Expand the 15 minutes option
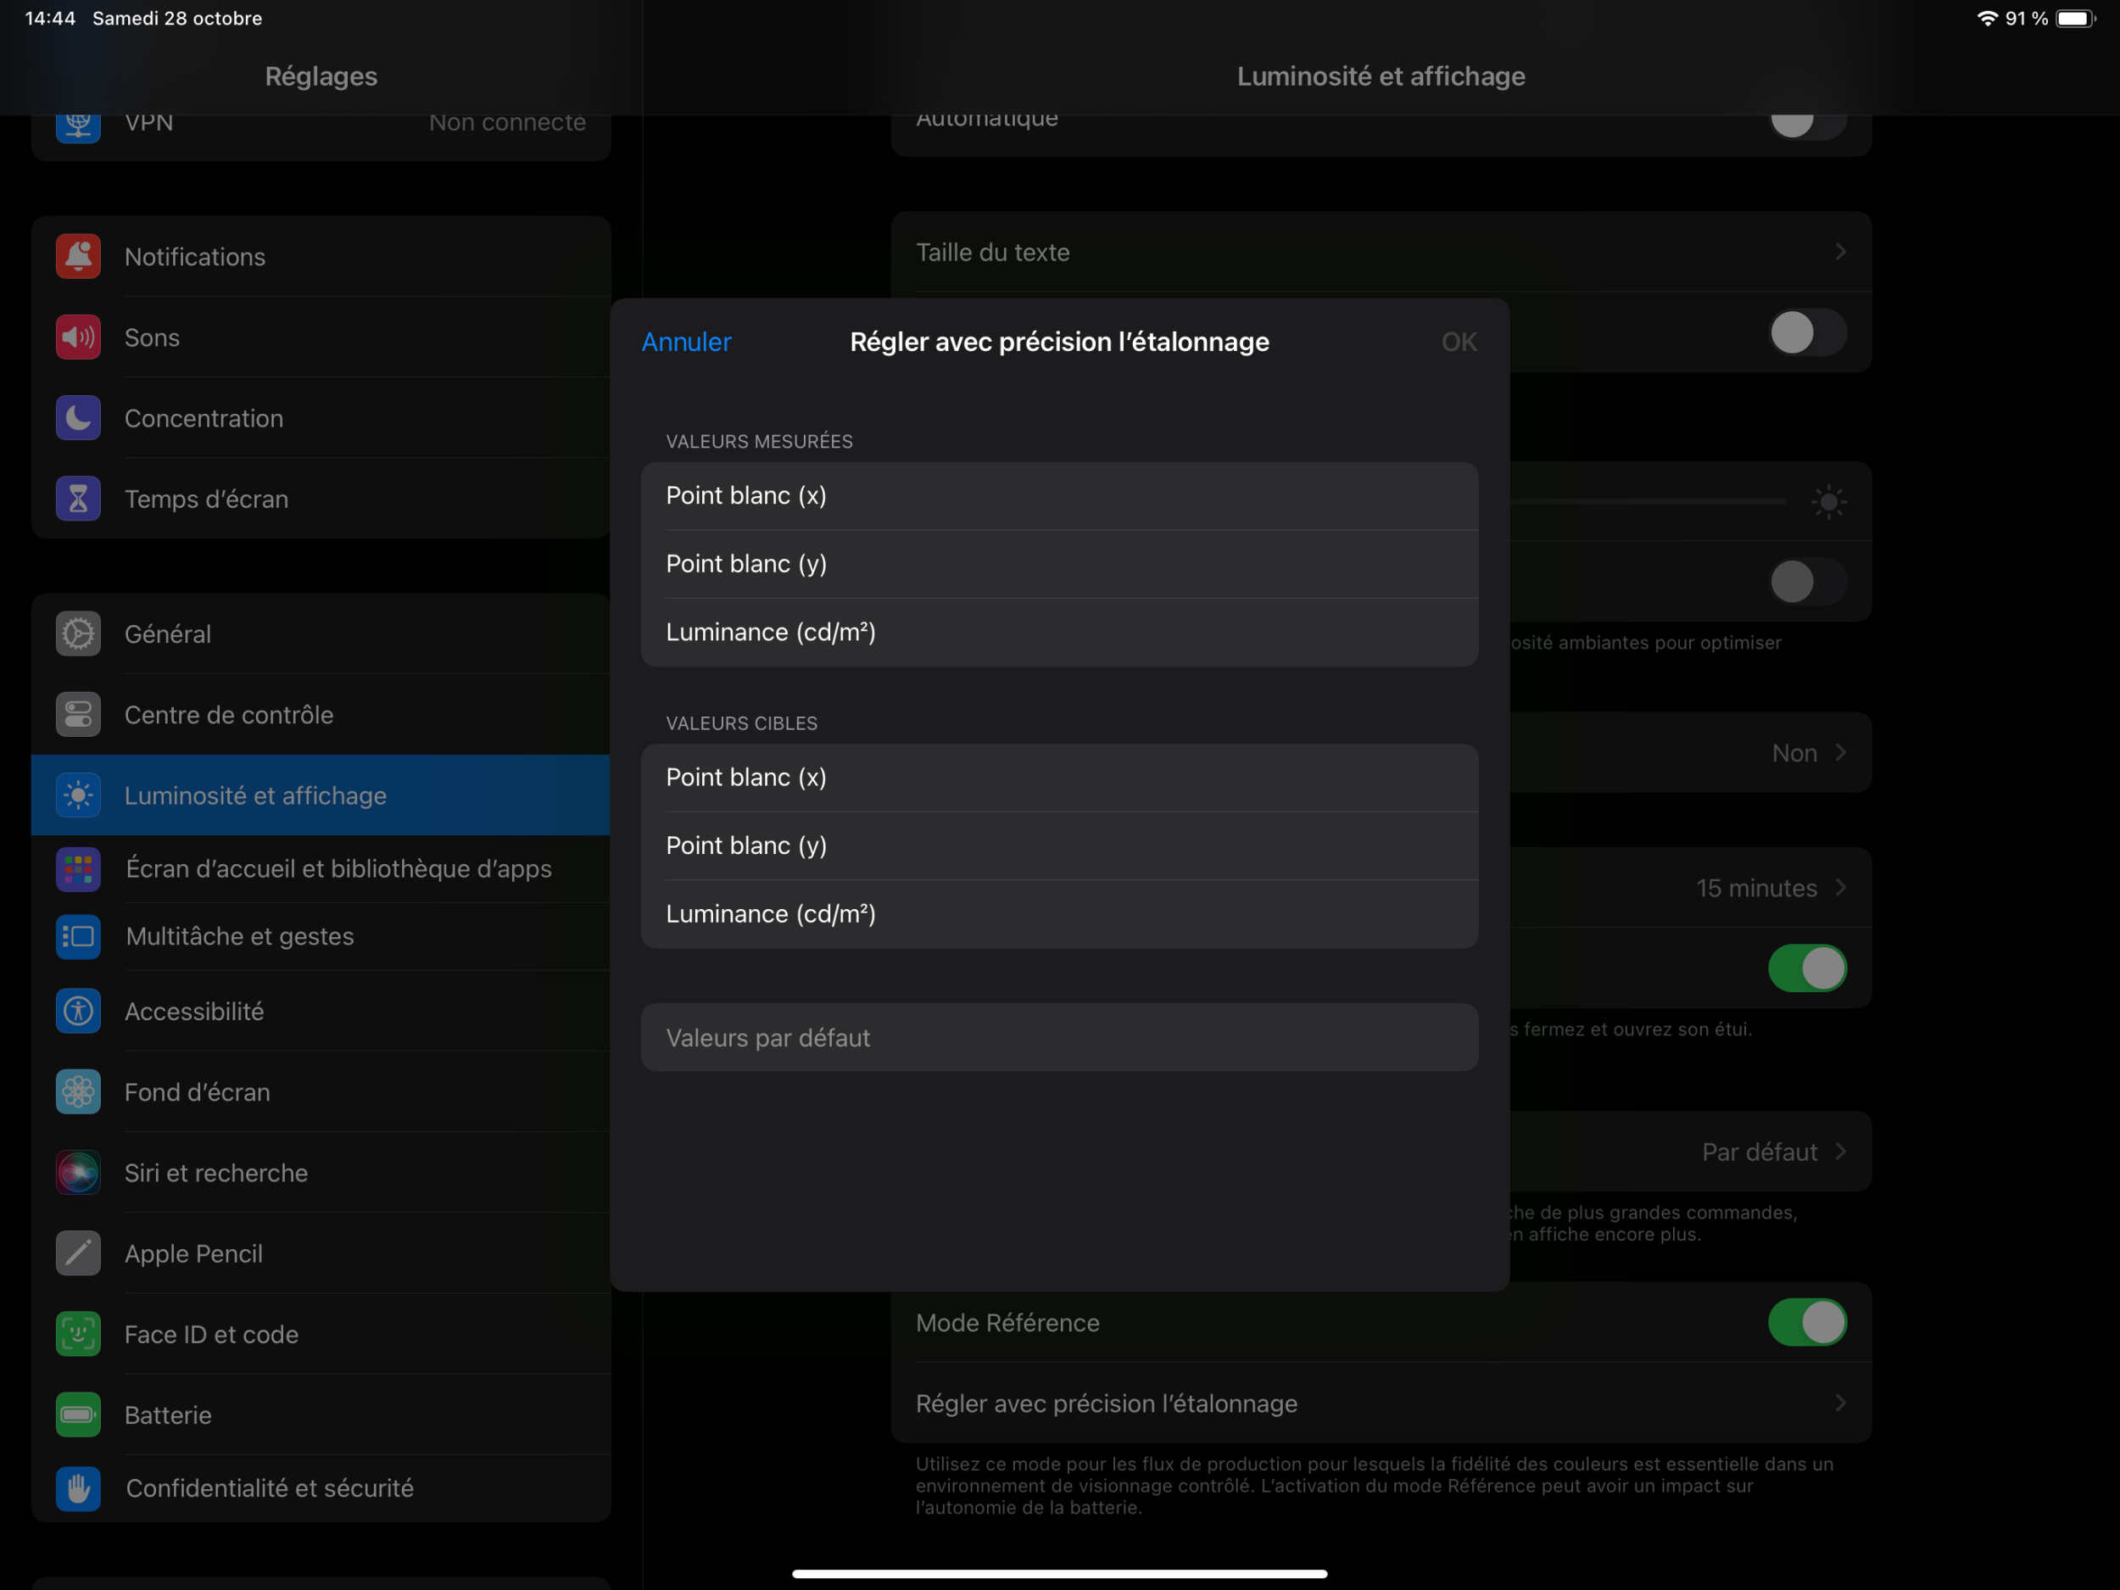This screenshot has width=2120, height=1590. click(x=1769, y=888)
